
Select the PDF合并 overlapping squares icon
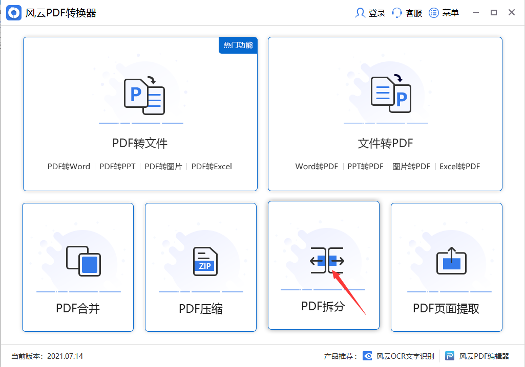[83, 261]
